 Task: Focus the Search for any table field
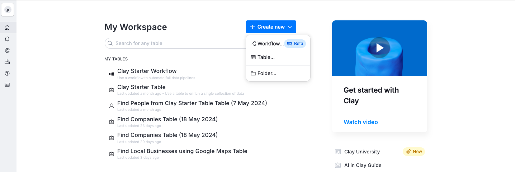(x=176, y=43)
